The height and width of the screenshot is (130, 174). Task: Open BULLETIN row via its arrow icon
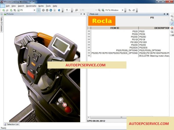click(89, 55)
